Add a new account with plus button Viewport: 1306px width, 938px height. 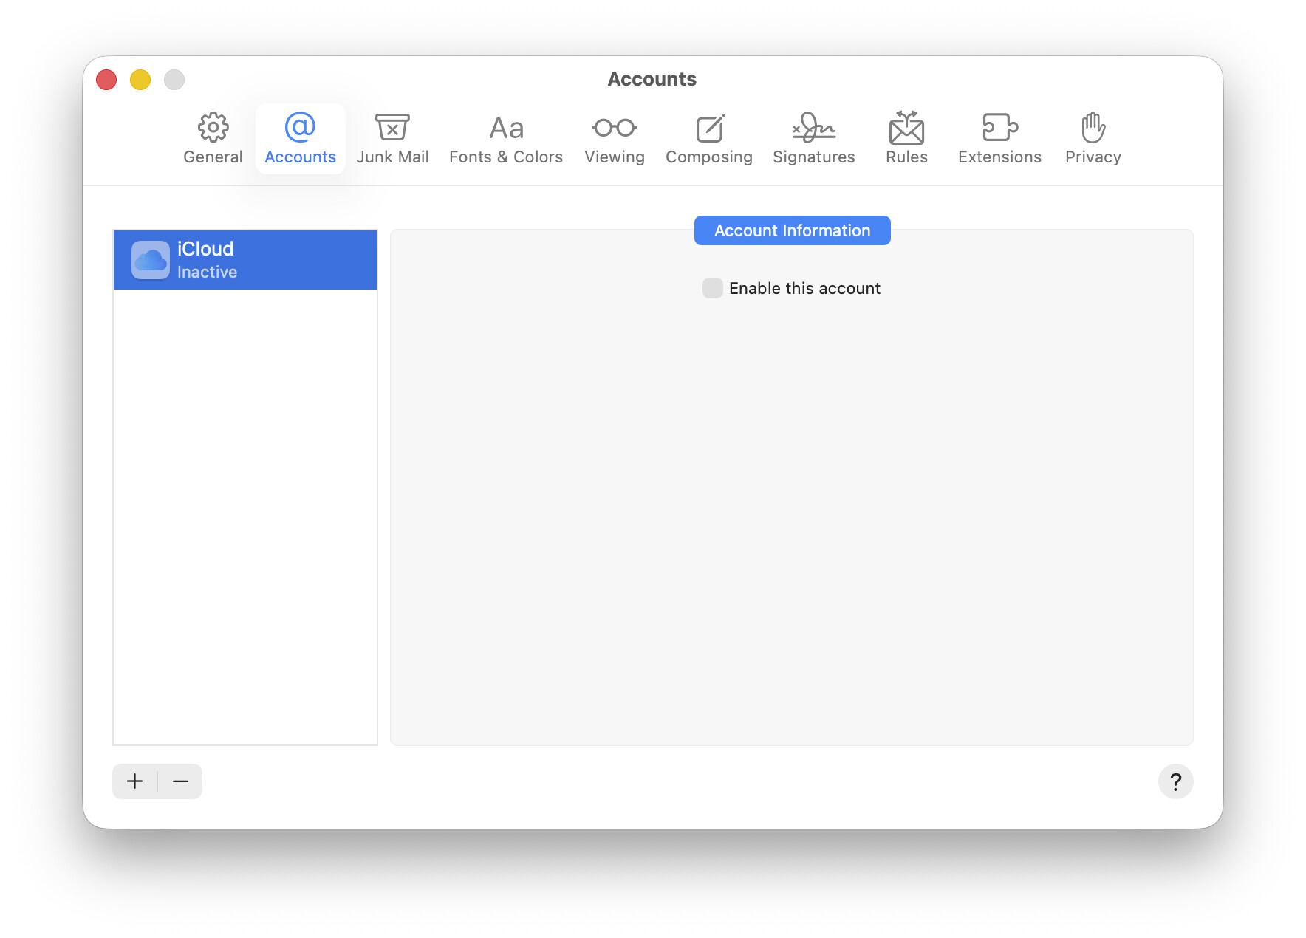point(135,781)
